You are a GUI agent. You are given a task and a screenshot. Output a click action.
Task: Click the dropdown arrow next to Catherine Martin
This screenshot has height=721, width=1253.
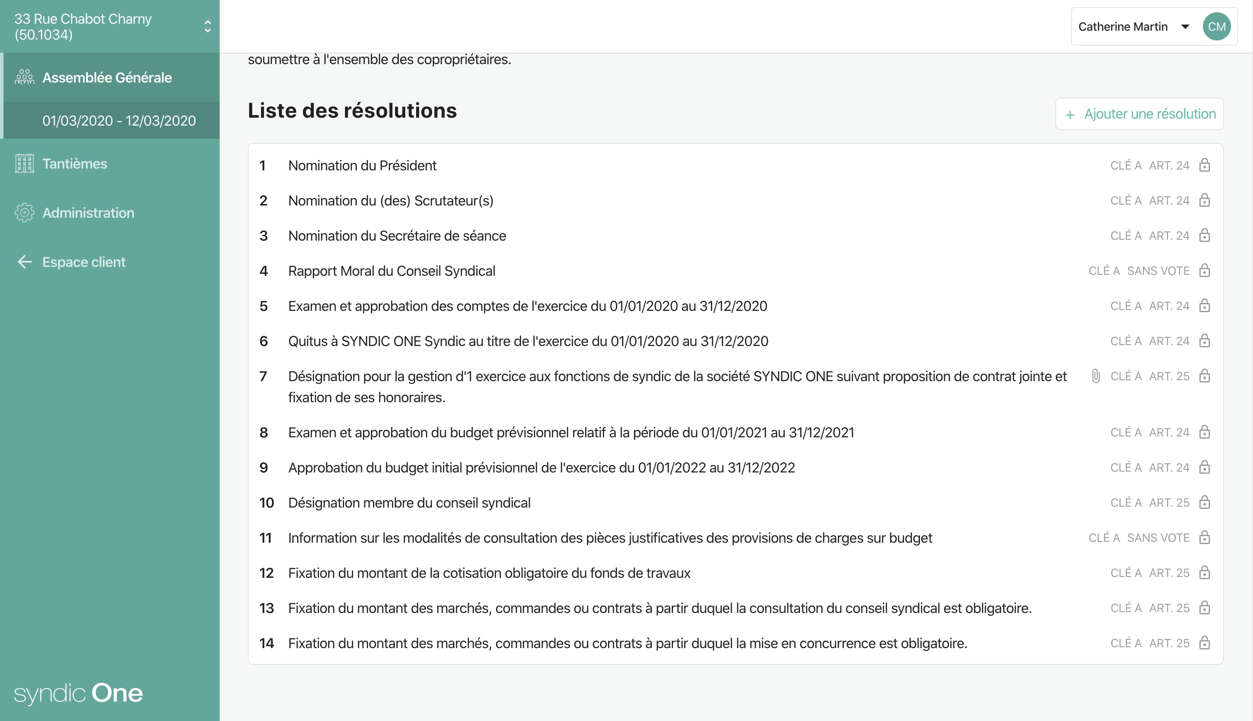[x=1184, y=27]
